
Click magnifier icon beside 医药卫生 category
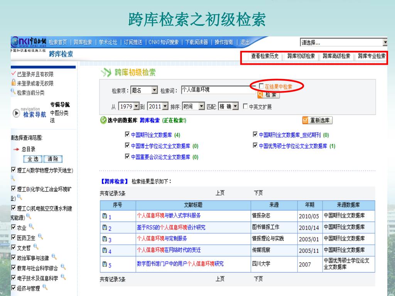(x=40, y=237)
